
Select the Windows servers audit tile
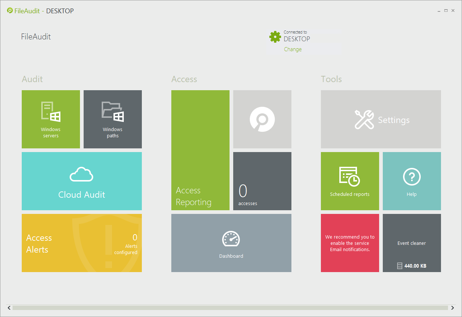click(x=50, y=119)
